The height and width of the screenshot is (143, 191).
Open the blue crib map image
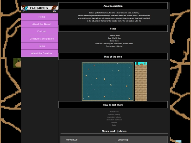108,82
